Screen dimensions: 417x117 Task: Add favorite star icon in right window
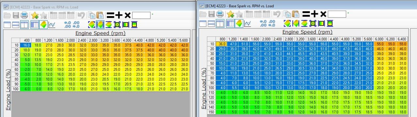click(x=231, y=14)
